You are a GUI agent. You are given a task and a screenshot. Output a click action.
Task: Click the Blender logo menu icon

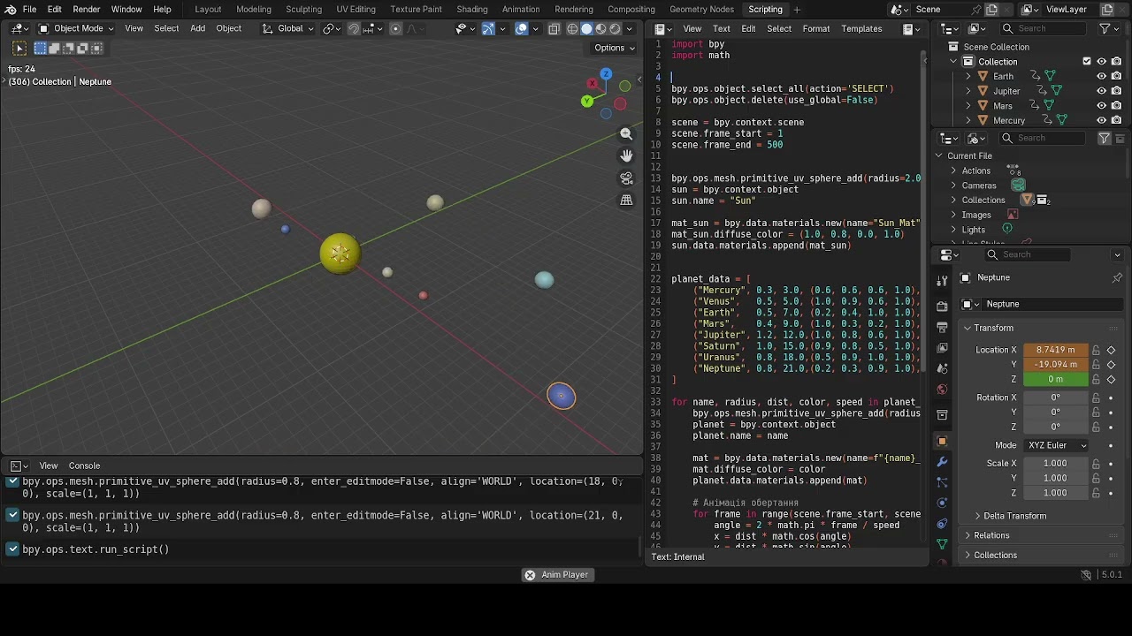pyautogui.click(x=10, y=9)
